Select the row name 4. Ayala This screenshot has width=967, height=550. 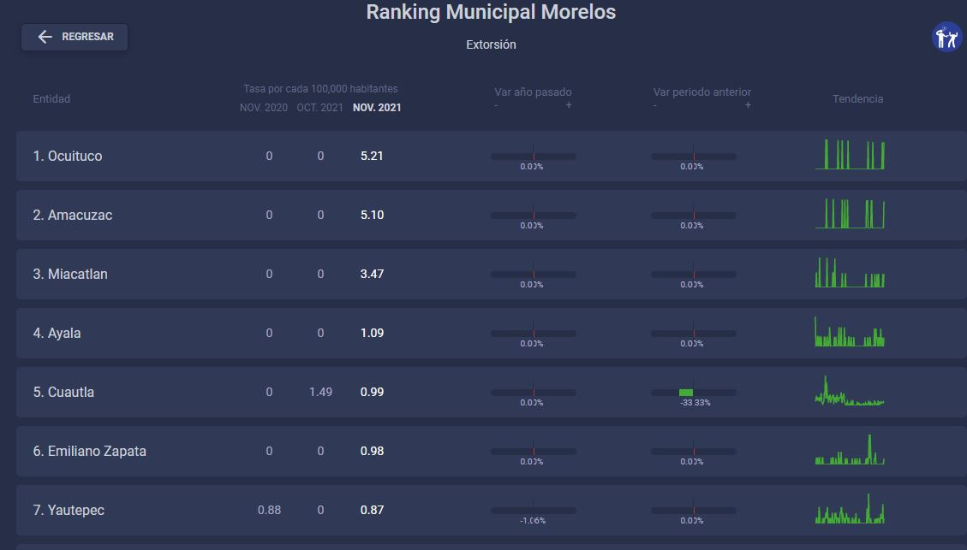pos(57,334)
